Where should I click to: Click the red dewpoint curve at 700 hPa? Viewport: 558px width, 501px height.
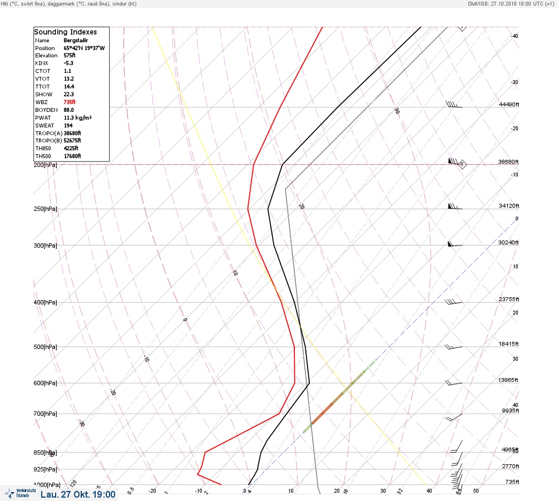click(x=280, y=414)
